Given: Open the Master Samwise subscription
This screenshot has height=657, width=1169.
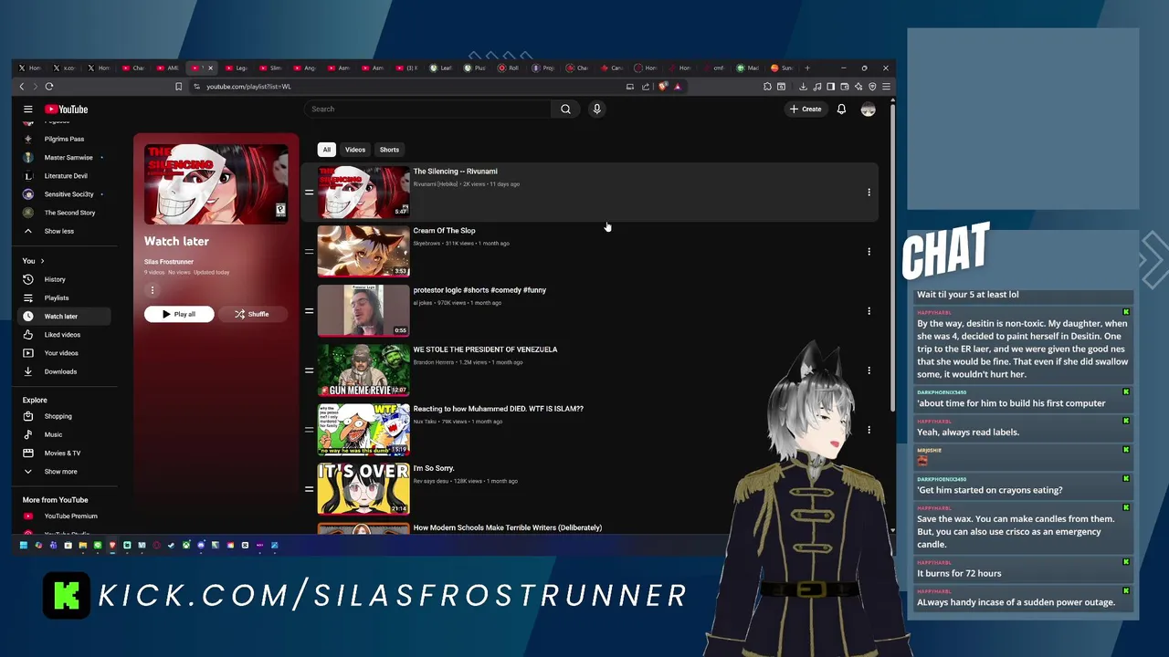Looking at the screenshot, I should [x=66, y=158].
